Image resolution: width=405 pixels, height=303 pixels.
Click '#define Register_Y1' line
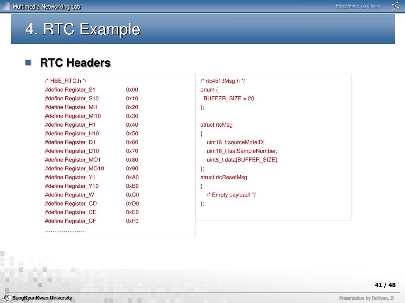click(70, 177)
